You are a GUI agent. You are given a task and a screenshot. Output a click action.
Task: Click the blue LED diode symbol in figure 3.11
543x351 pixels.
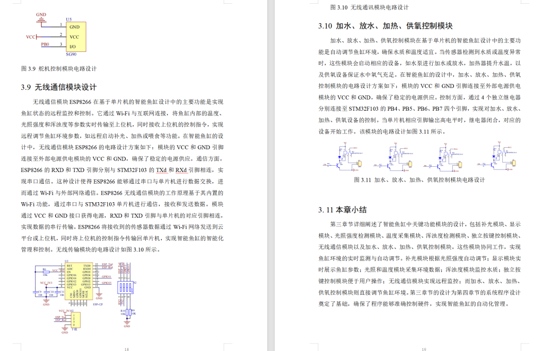click(339, 157)
